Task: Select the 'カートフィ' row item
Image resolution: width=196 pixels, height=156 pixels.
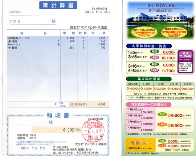Action: pos(14,45)
